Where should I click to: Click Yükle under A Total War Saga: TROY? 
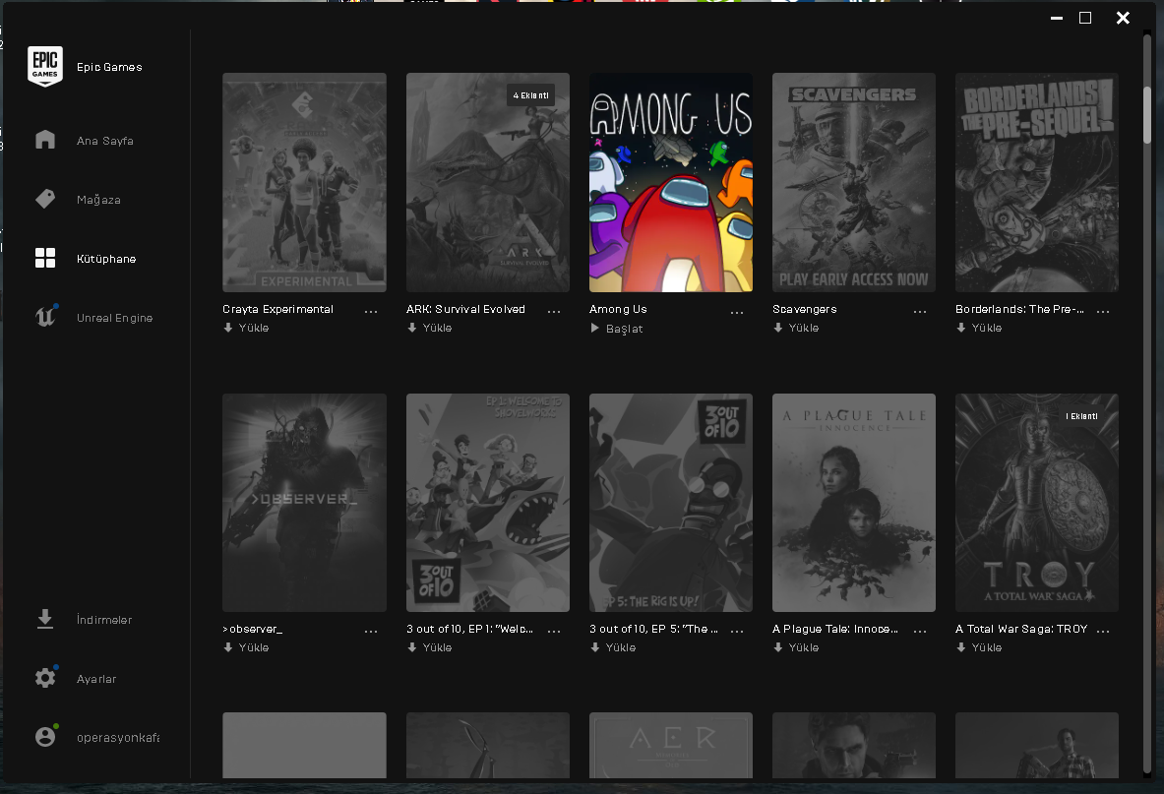(x=979, y=647)
